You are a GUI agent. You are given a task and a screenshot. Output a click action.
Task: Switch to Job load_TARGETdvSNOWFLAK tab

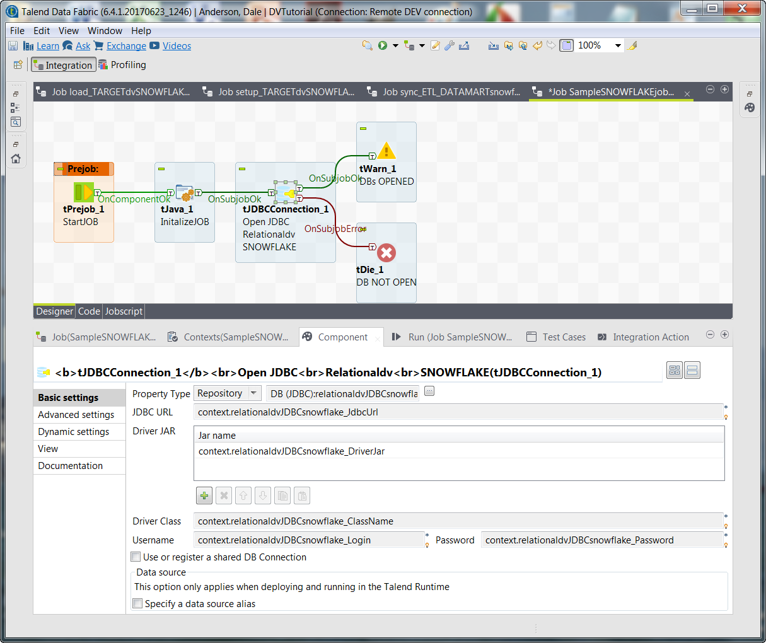(x=113, y=91)
